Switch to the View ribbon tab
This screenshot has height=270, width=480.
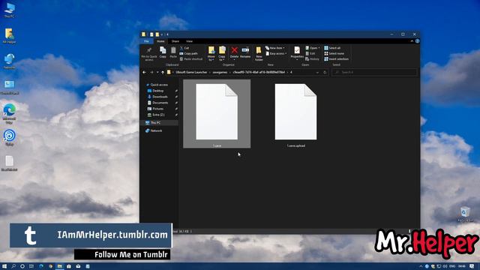pos(190,41)
